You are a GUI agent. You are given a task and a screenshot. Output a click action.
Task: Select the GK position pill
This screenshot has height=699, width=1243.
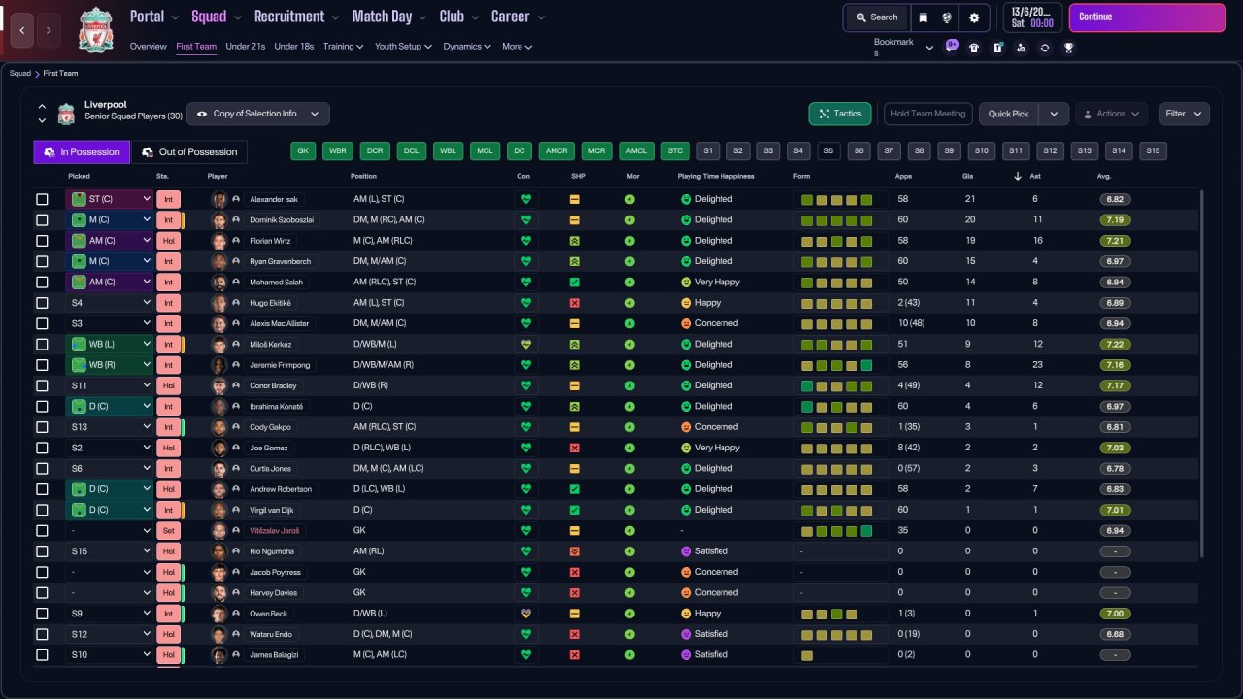(303, 151)
